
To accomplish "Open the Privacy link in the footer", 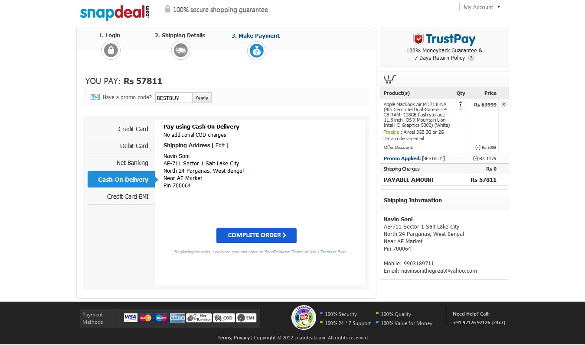I will [242, 338].
